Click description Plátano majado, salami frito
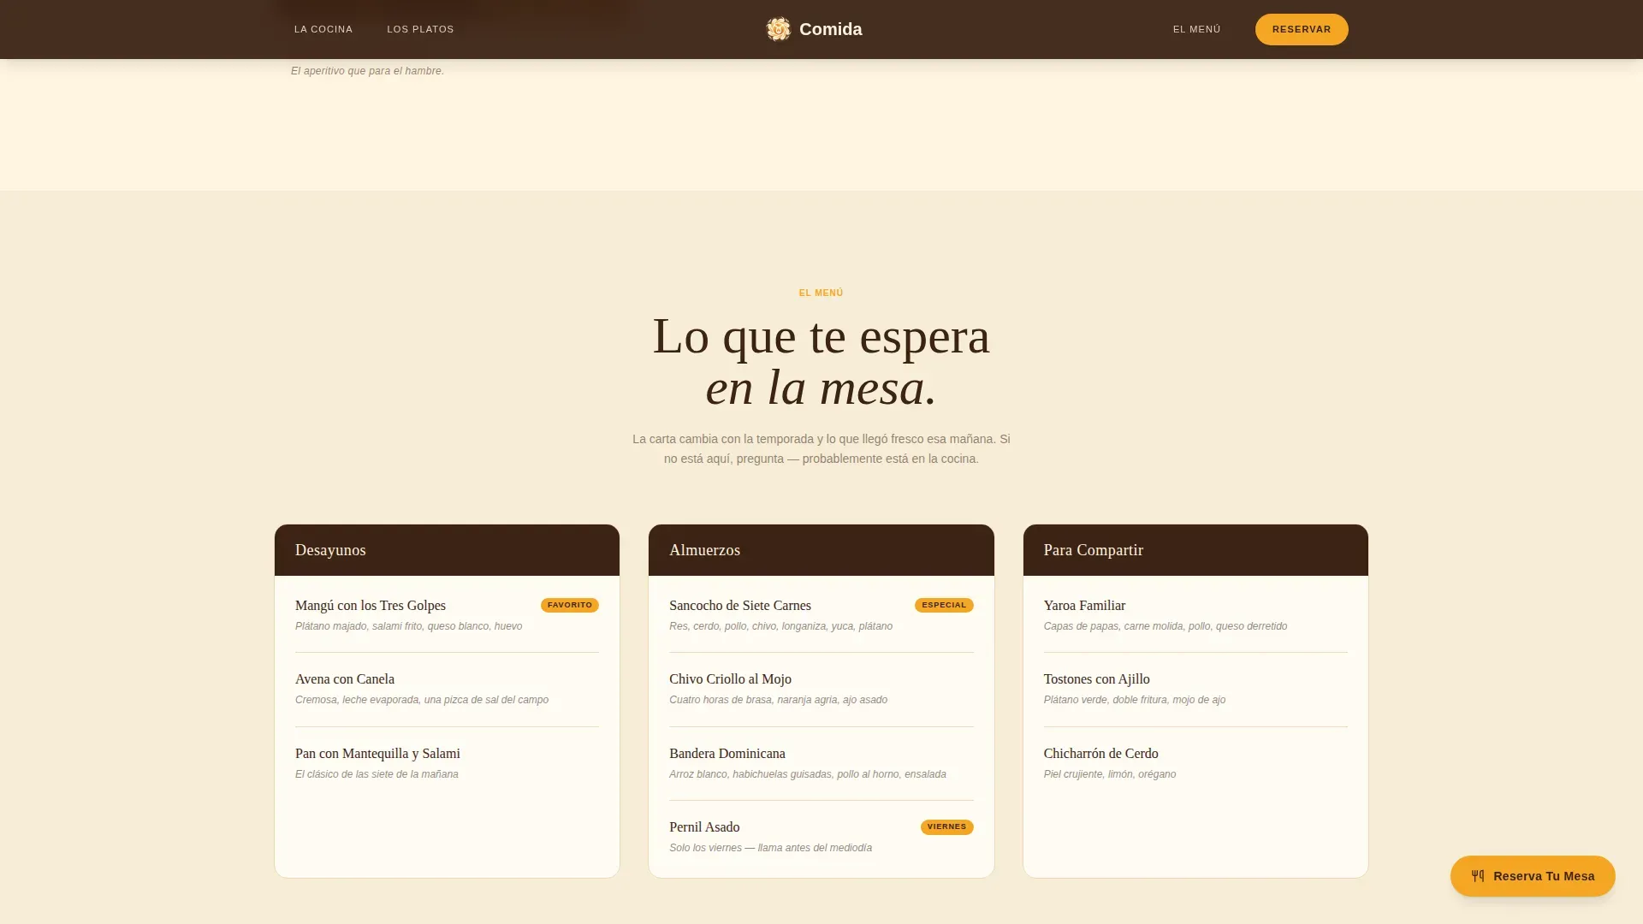This screenshot has width=1643, height=924. click(408, 626)
